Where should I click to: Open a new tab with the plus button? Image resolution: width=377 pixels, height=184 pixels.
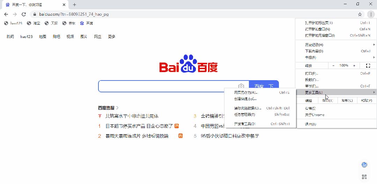click(75, 5)
